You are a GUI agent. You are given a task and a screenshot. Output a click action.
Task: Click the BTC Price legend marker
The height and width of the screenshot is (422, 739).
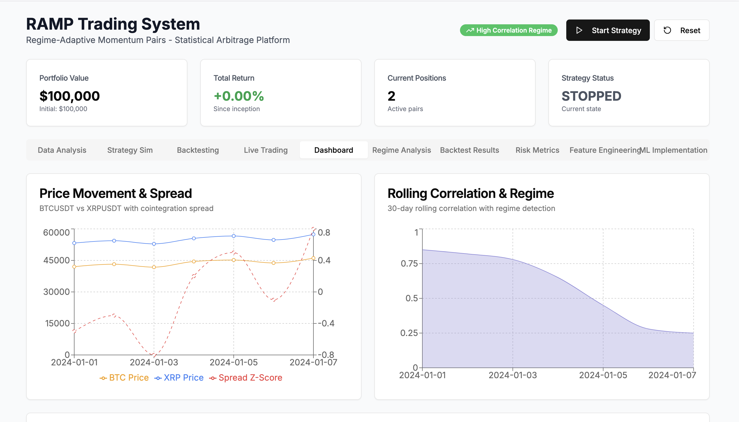point(103,378)
